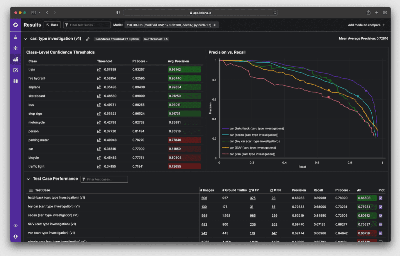Uncheck Plot checkbox for sedan row
The image size is (400, 256).
click(381, 216)
